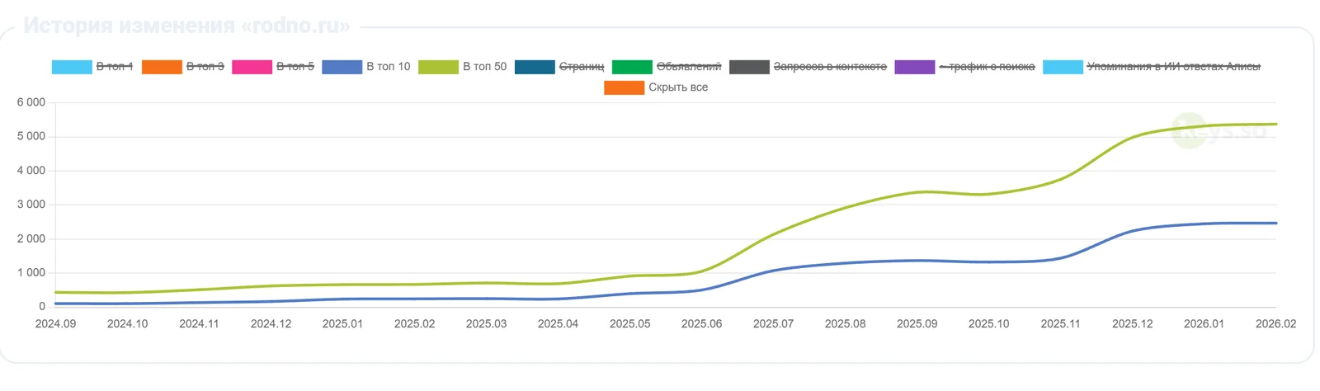Click x-axis label '2026.01'

pos(1204,324)
